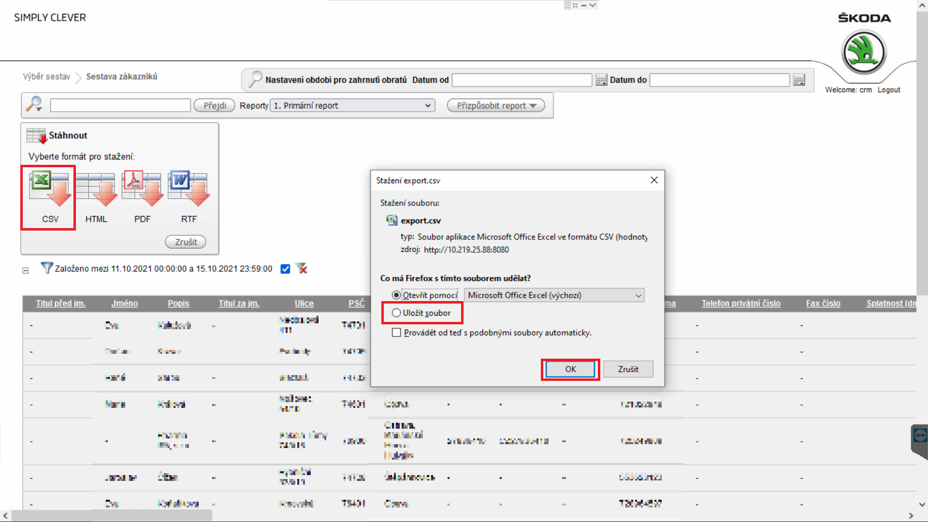928x522 pixels.
Task: Expand the Microsoft Office Excel application dropdown
Action: coord(554,295)
